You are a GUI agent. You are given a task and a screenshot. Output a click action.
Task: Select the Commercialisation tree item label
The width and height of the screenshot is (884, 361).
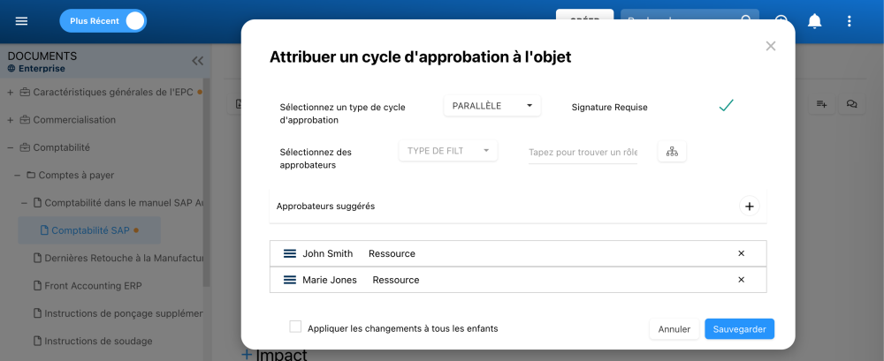[74, 120]
